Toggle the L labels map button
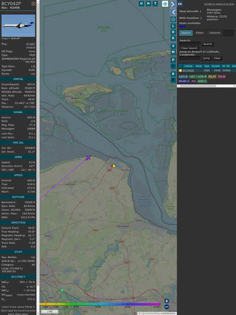This screenshot has width=236, height=315. (x=173, y=26)
